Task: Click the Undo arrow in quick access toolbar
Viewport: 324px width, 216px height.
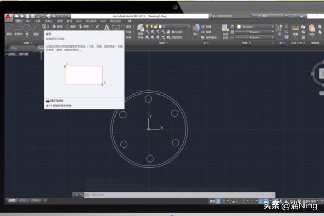Action: pyautogui.click(x=54, y=16)
